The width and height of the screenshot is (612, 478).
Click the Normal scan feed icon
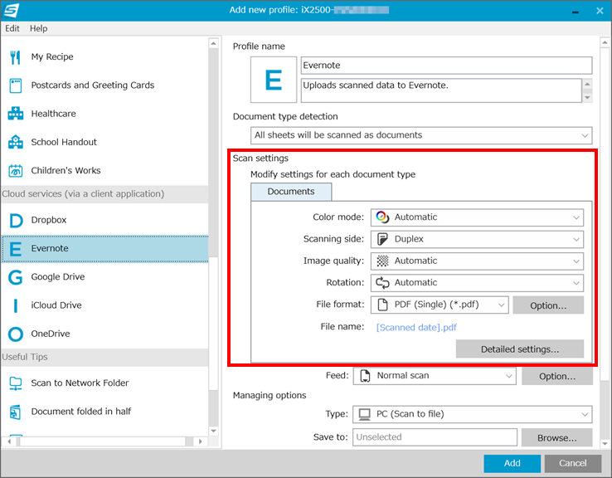[365, 376]
